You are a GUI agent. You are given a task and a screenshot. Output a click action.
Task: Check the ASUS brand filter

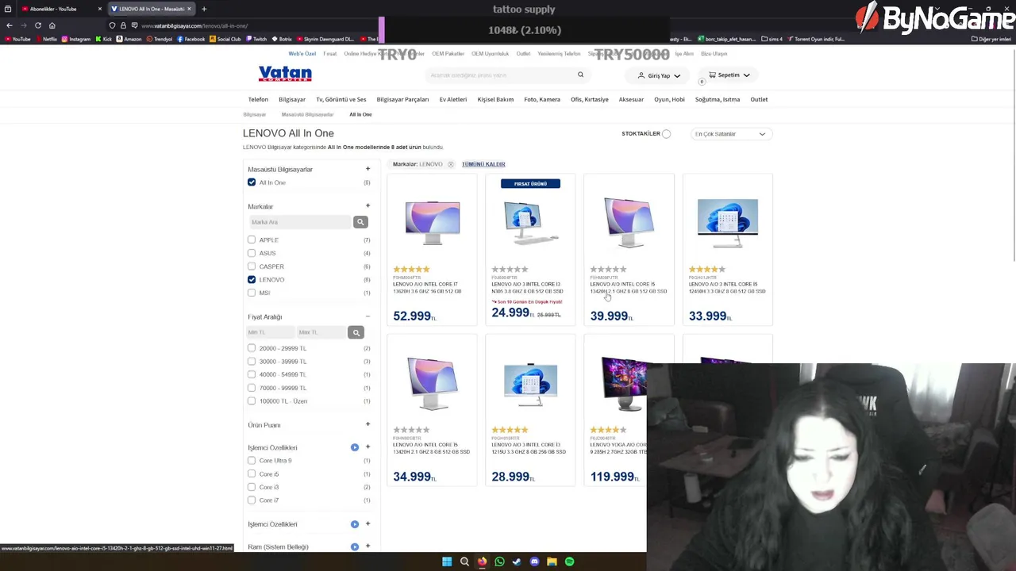pos(252,253)
